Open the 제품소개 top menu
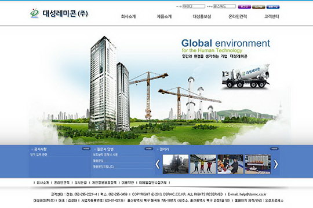The width and height of the screenshot is (313, 208). pos(164,17)
